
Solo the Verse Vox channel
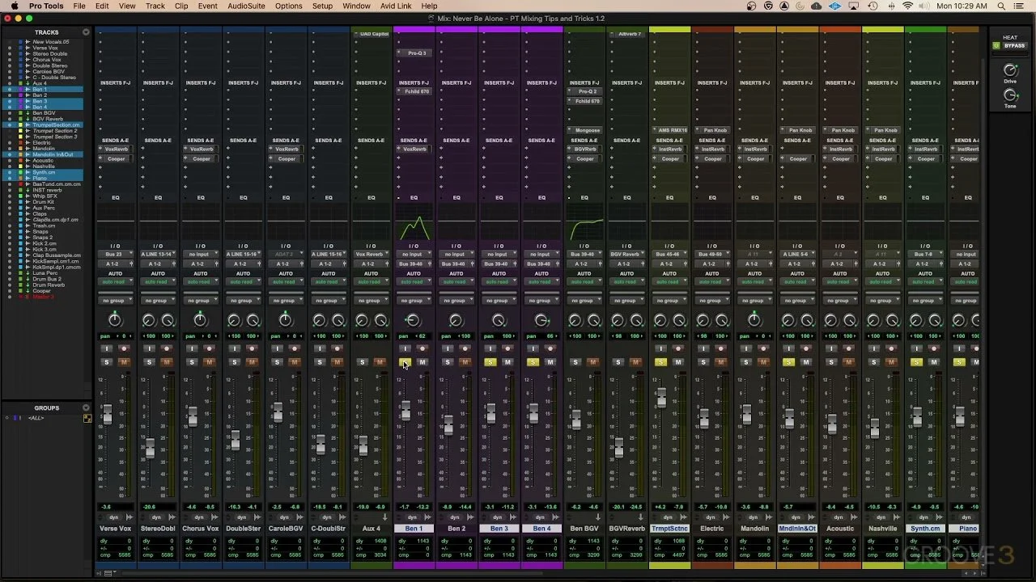pyautogui.click(x=107, y=362)
